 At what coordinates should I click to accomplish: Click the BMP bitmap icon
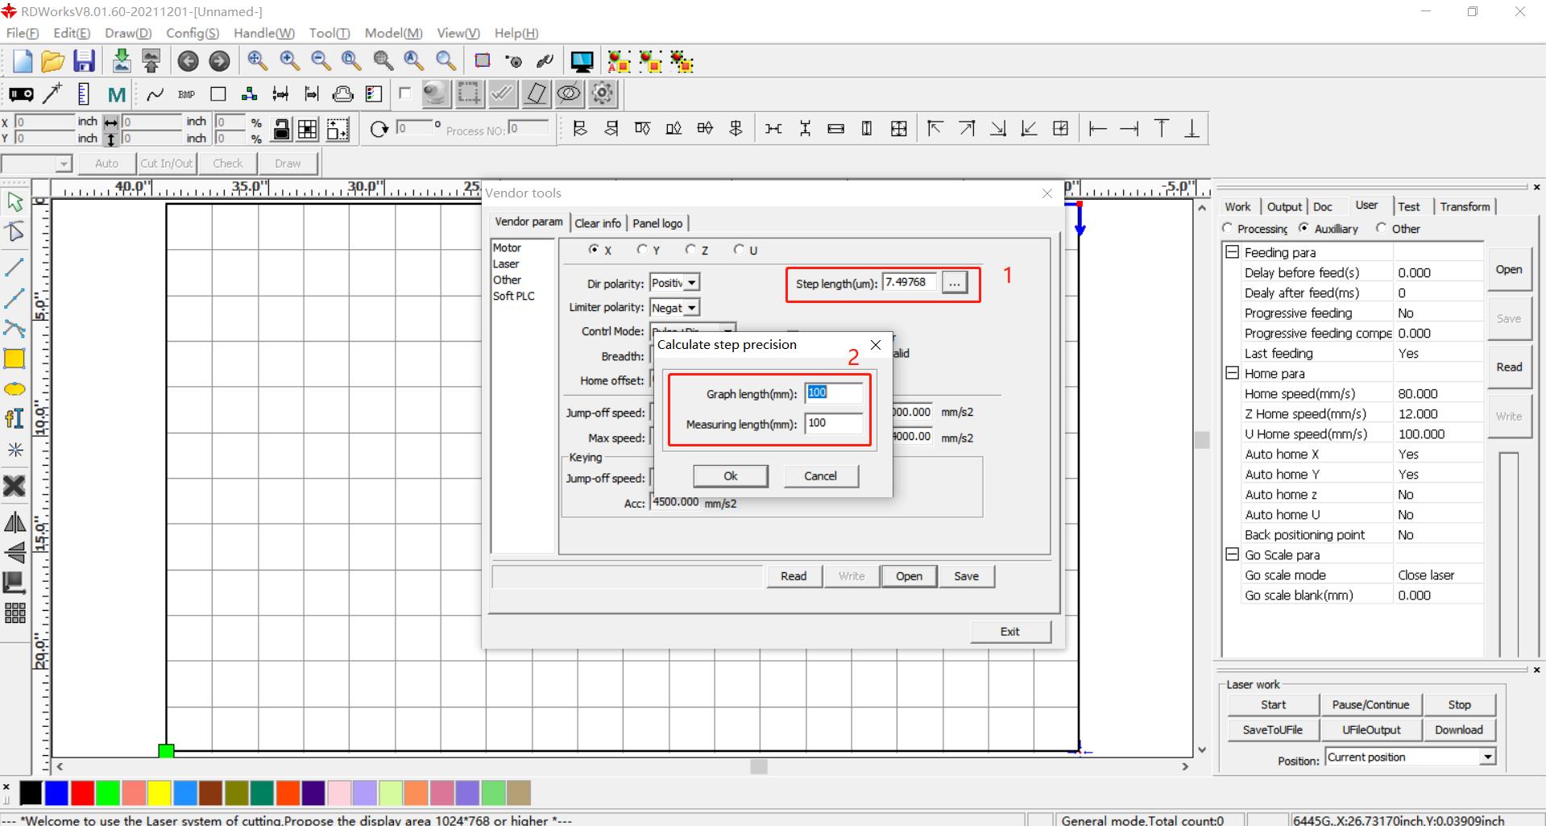pyautogui.click(x=187, y=94)
